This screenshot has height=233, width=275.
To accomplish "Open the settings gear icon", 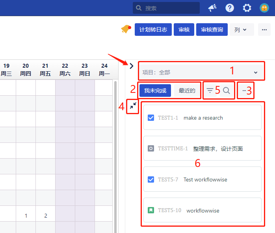I will coord(247,8).
